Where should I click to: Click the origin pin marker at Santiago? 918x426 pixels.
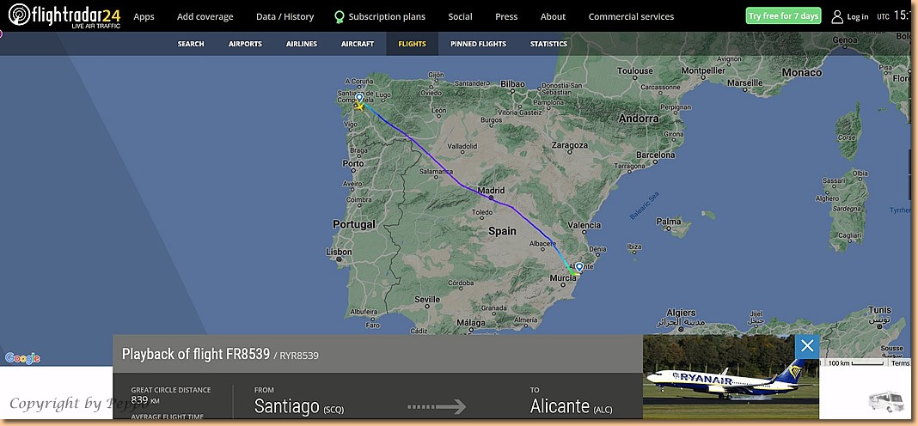[x=359, y=97]
